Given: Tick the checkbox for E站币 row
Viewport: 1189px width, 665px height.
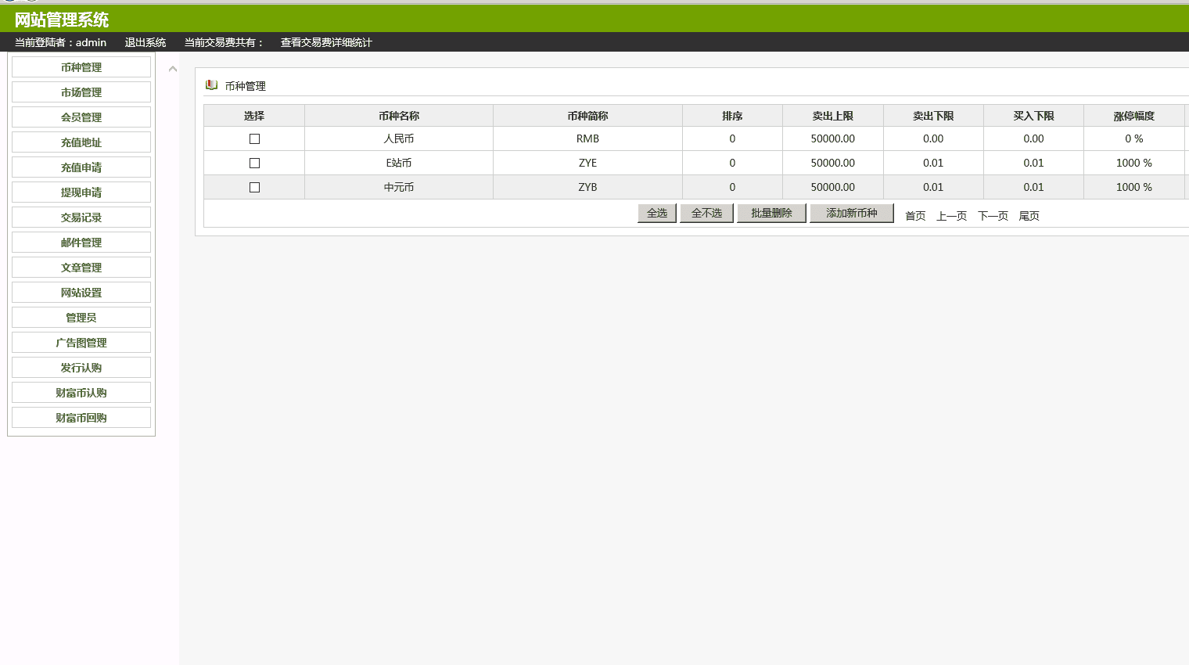Looking at the screenshot, I should pyautogui.click(x=254, y=163).
